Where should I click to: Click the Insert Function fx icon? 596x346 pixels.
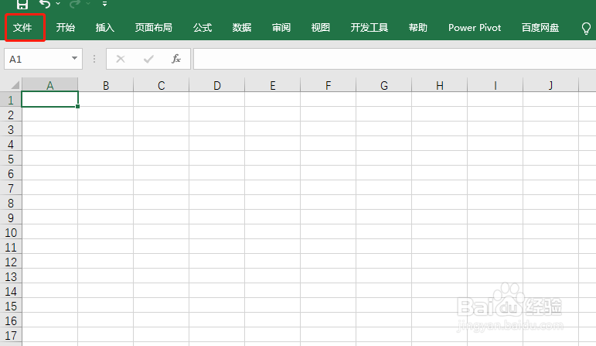coord(176,59)
